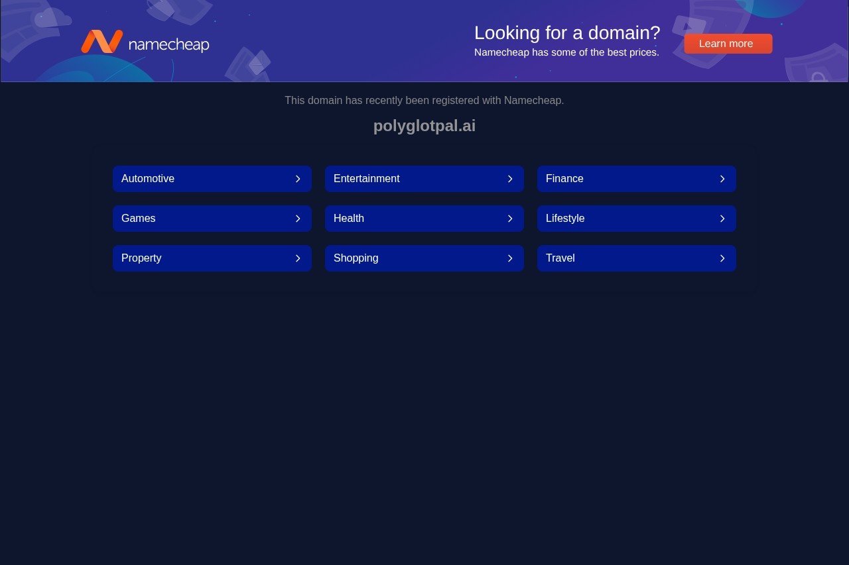
Task: Click the chevron icon on Finance row
Action: pos(722,179)
